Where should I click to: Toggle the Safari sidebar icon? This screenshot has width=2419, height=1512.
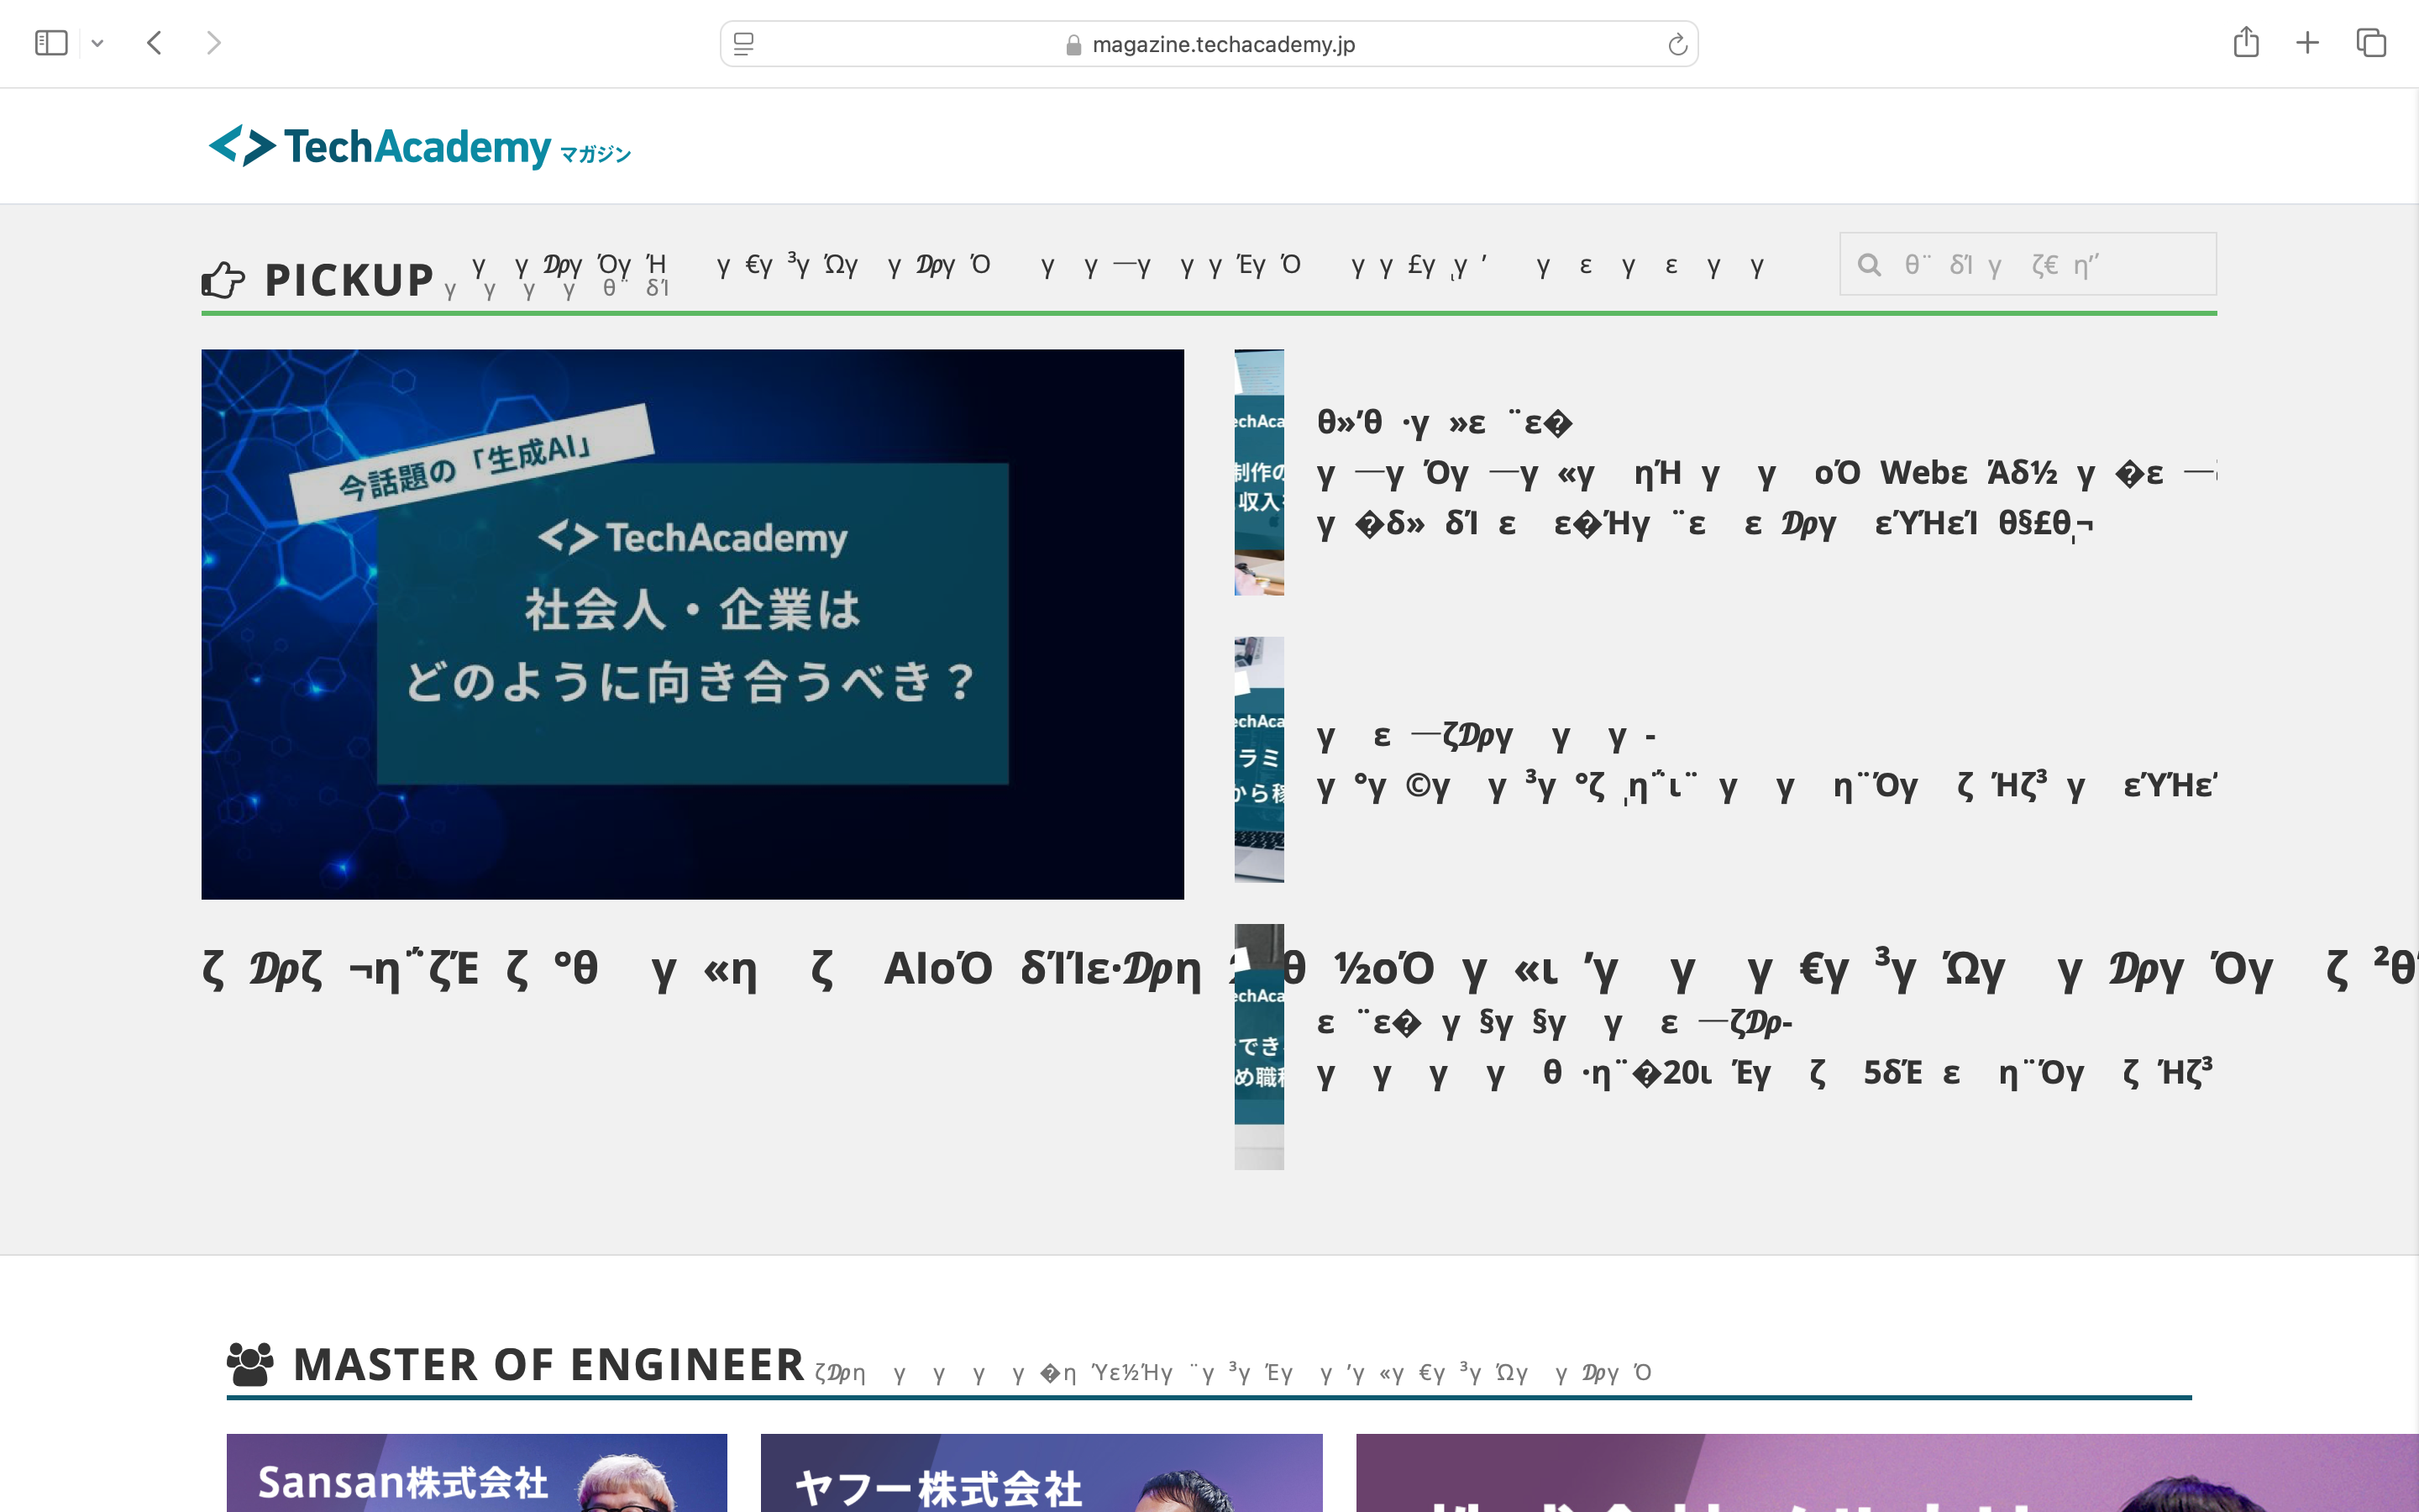[51, 43]
